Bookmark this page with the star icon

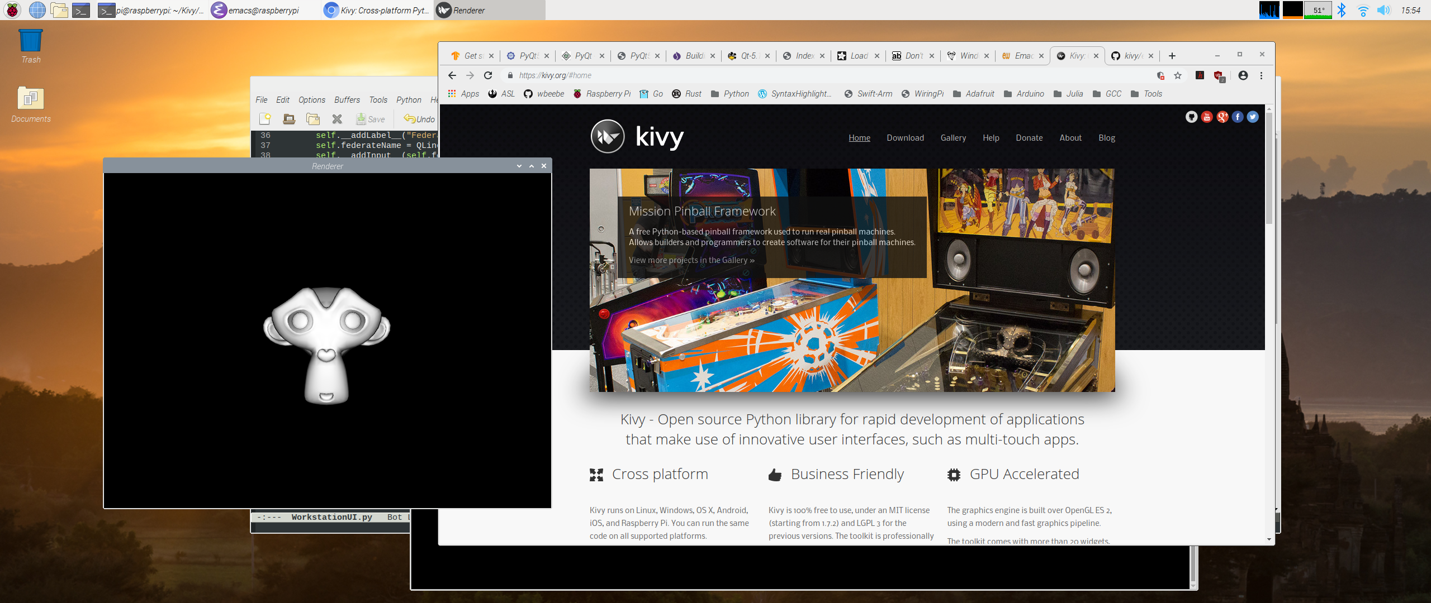[1178, 75]
